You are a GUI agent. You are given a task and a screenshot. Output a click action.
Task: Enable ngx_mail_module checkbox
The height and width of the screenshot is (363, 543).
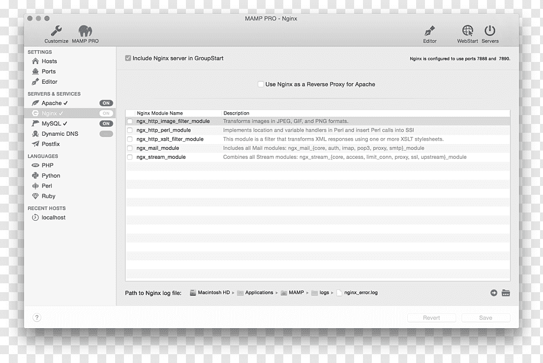(x=129, y=148)
